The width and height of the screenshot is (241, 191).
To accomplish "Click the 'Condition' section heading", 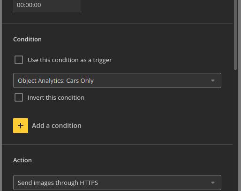I will 27,39.
